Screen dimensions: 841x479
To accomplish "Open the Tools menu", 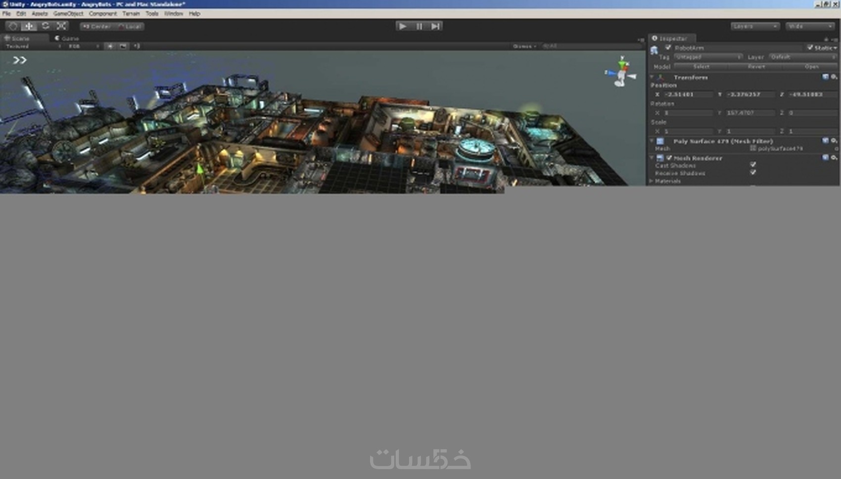I will click(x=152, y=14).
